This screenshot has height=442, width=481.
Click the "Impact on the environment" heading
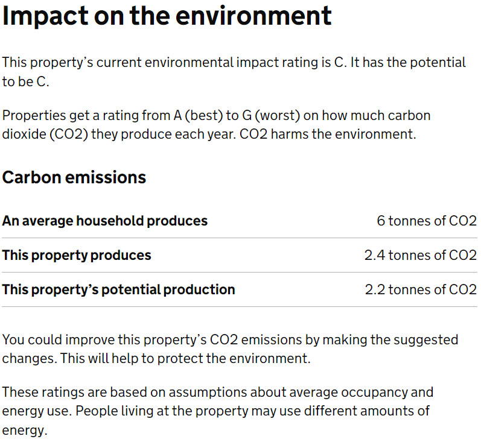[167, 16]
